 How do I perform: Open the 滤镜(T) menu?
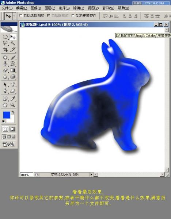(x=79, y=8)
